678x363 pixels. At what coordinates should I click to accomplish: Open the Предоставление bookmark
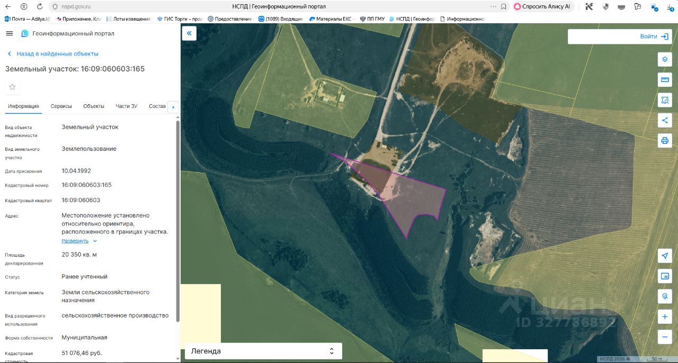point(230,19)
